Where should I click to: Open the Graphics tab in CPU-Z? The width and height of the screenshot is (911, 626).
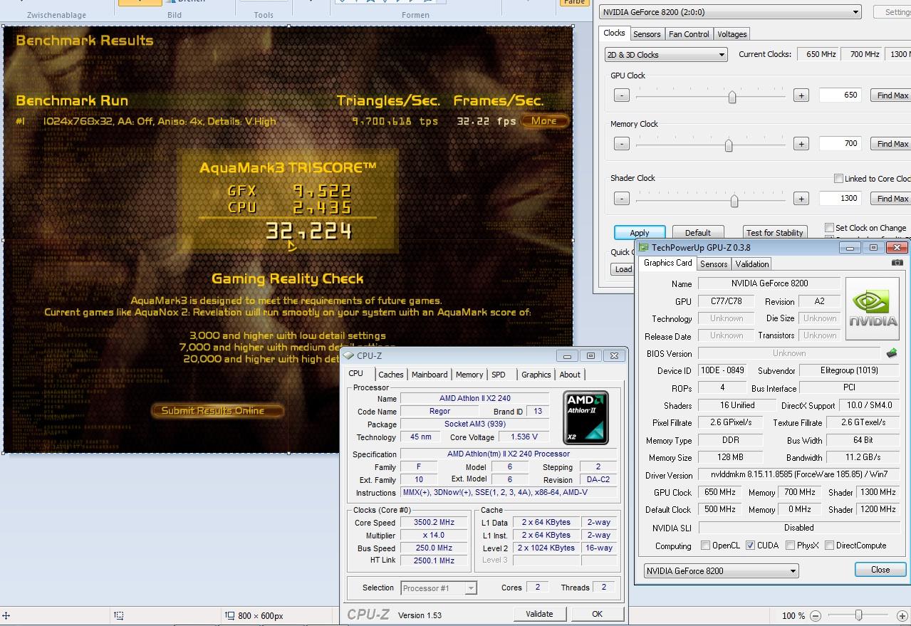[x=536, y=375]
